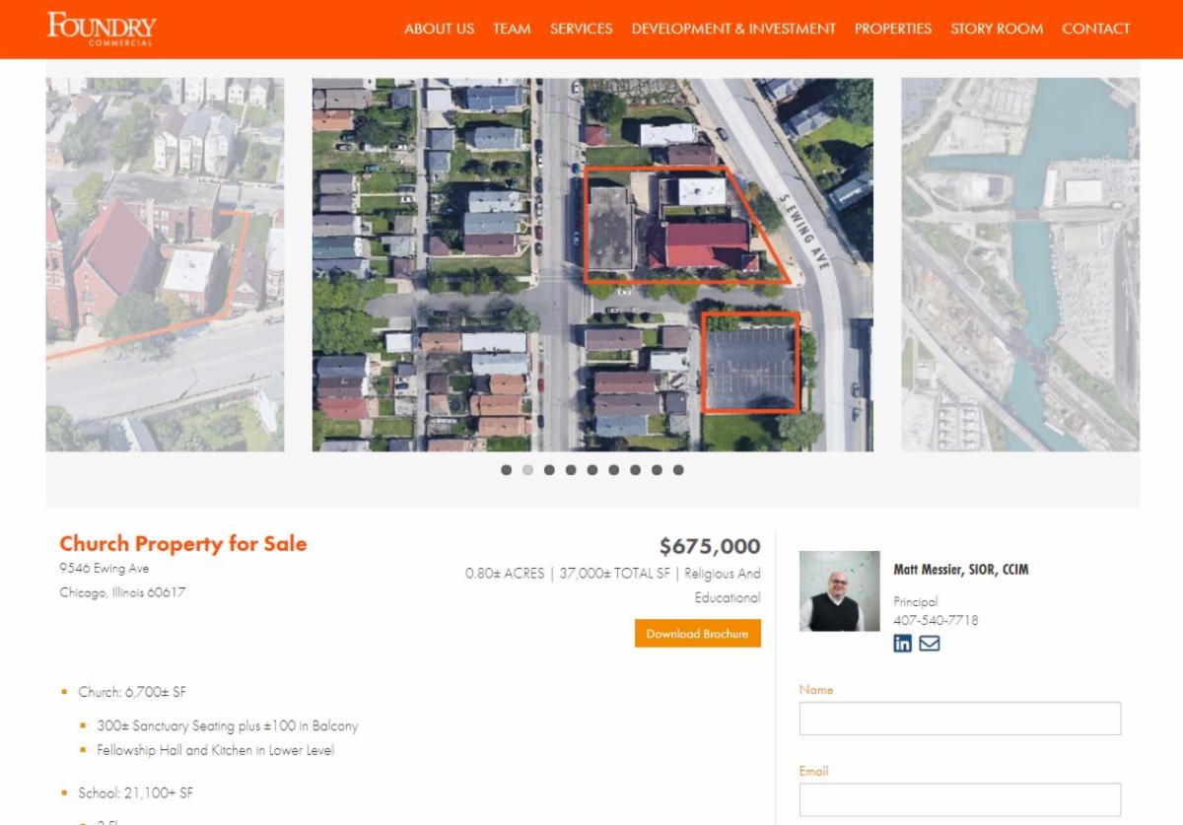
Task: Go to the Properties page
Action: 893,29
